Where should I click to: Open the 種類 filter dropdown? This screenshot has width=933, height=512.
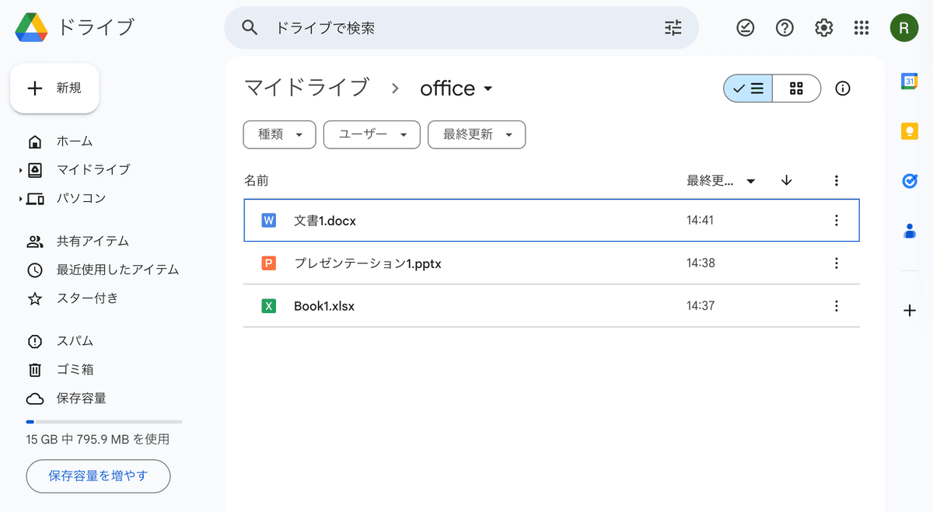280,134
